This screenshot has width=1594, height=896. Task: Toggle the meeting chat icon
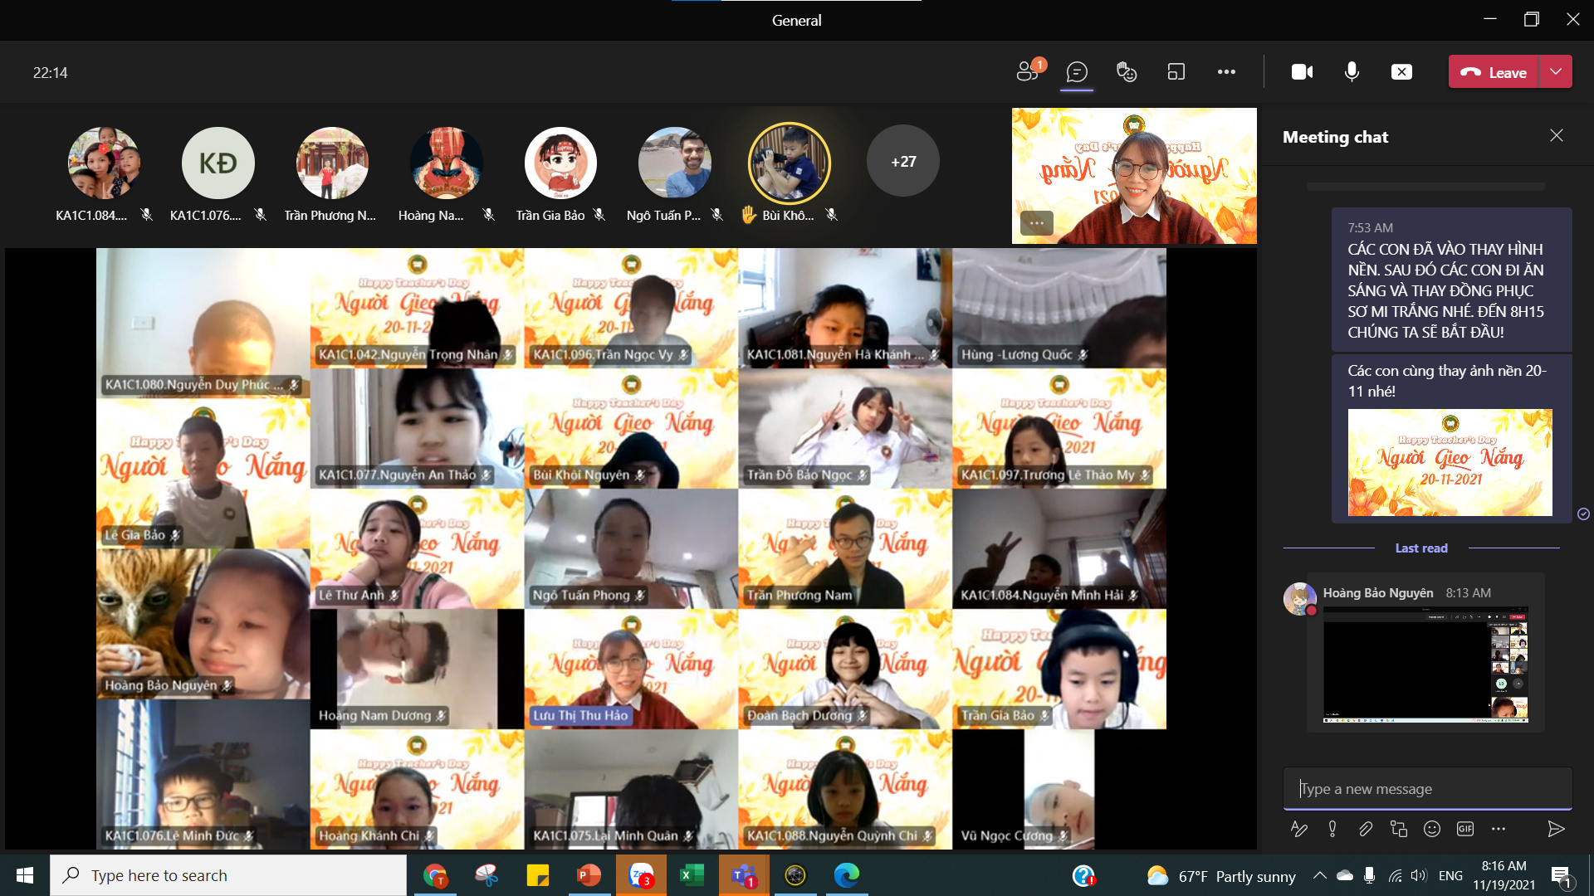click(x=1077, y=72)
